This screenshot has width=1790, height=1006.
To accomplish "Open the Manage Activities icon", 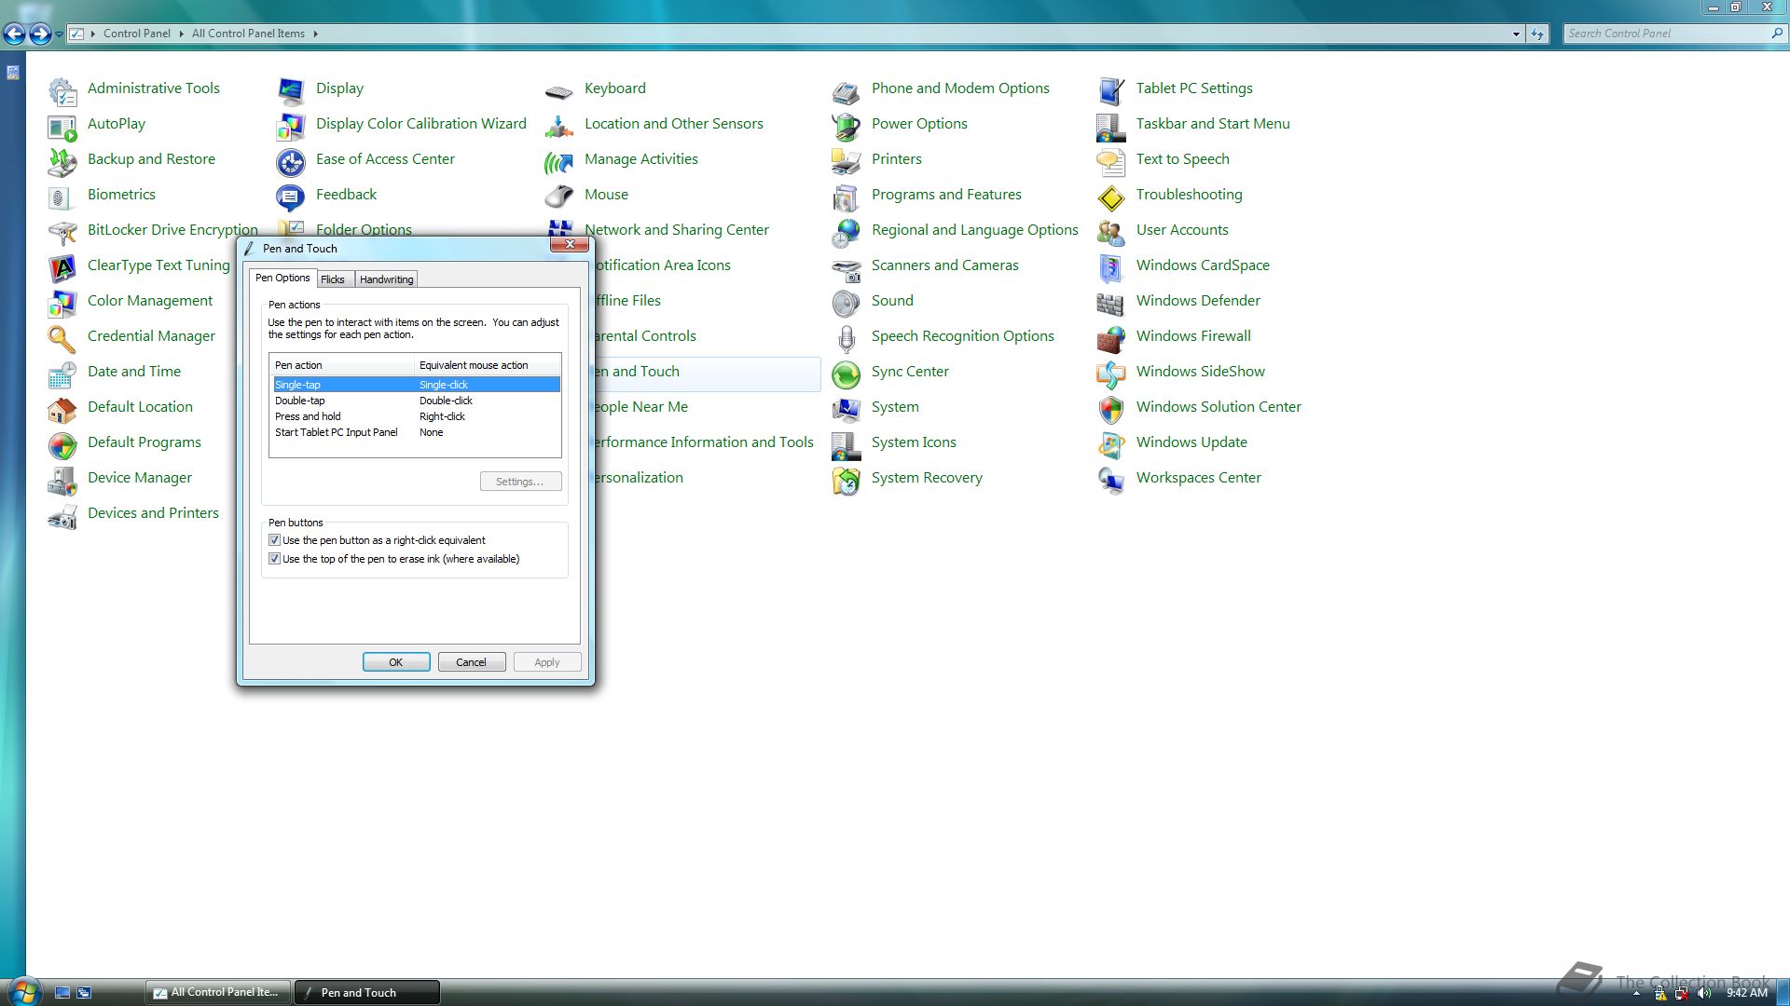I will pyautogui.click(x=559, y=162).
